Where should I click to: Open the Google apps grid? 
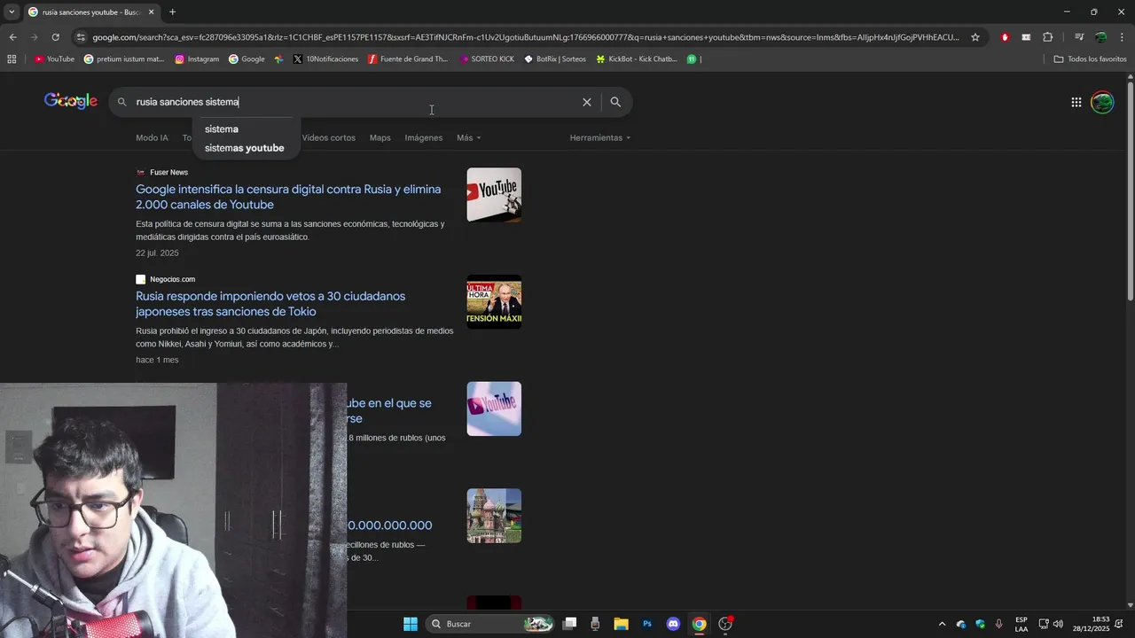click(1076, 102)
